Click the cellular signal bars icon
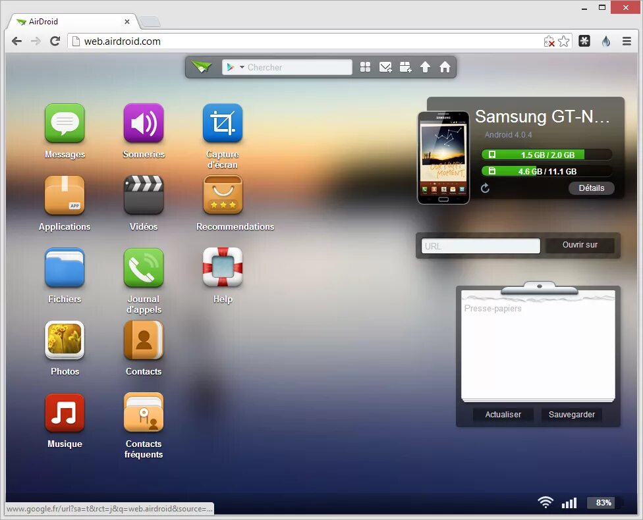Image resolution: width=643 pixels, height=520 pixels. pyautogui.click(x=569, y=503)
